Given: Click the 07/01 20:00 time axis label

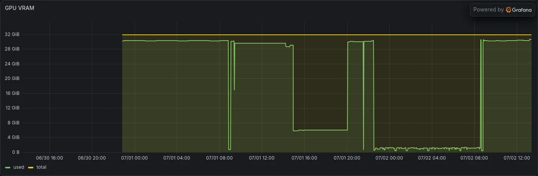Looking at the screenshot, I should pos(347,158).
